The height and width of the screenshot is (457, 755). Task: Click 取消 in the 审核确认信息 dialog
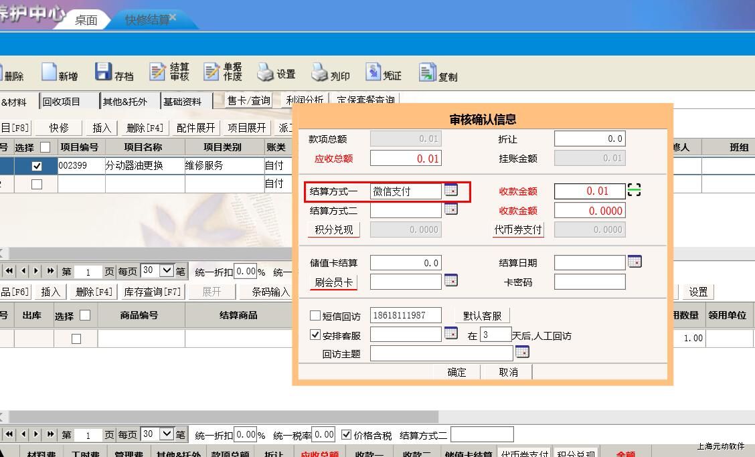tap(509, 372)
